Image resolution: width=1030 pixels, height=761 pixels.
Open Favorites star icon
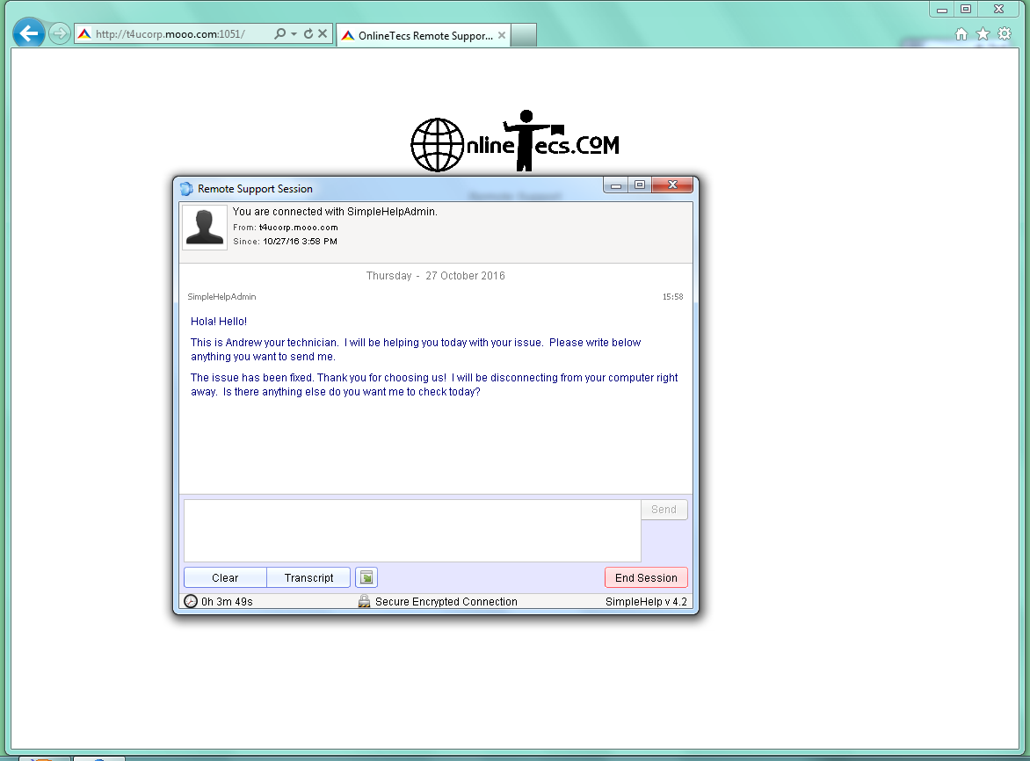[983, 34]
